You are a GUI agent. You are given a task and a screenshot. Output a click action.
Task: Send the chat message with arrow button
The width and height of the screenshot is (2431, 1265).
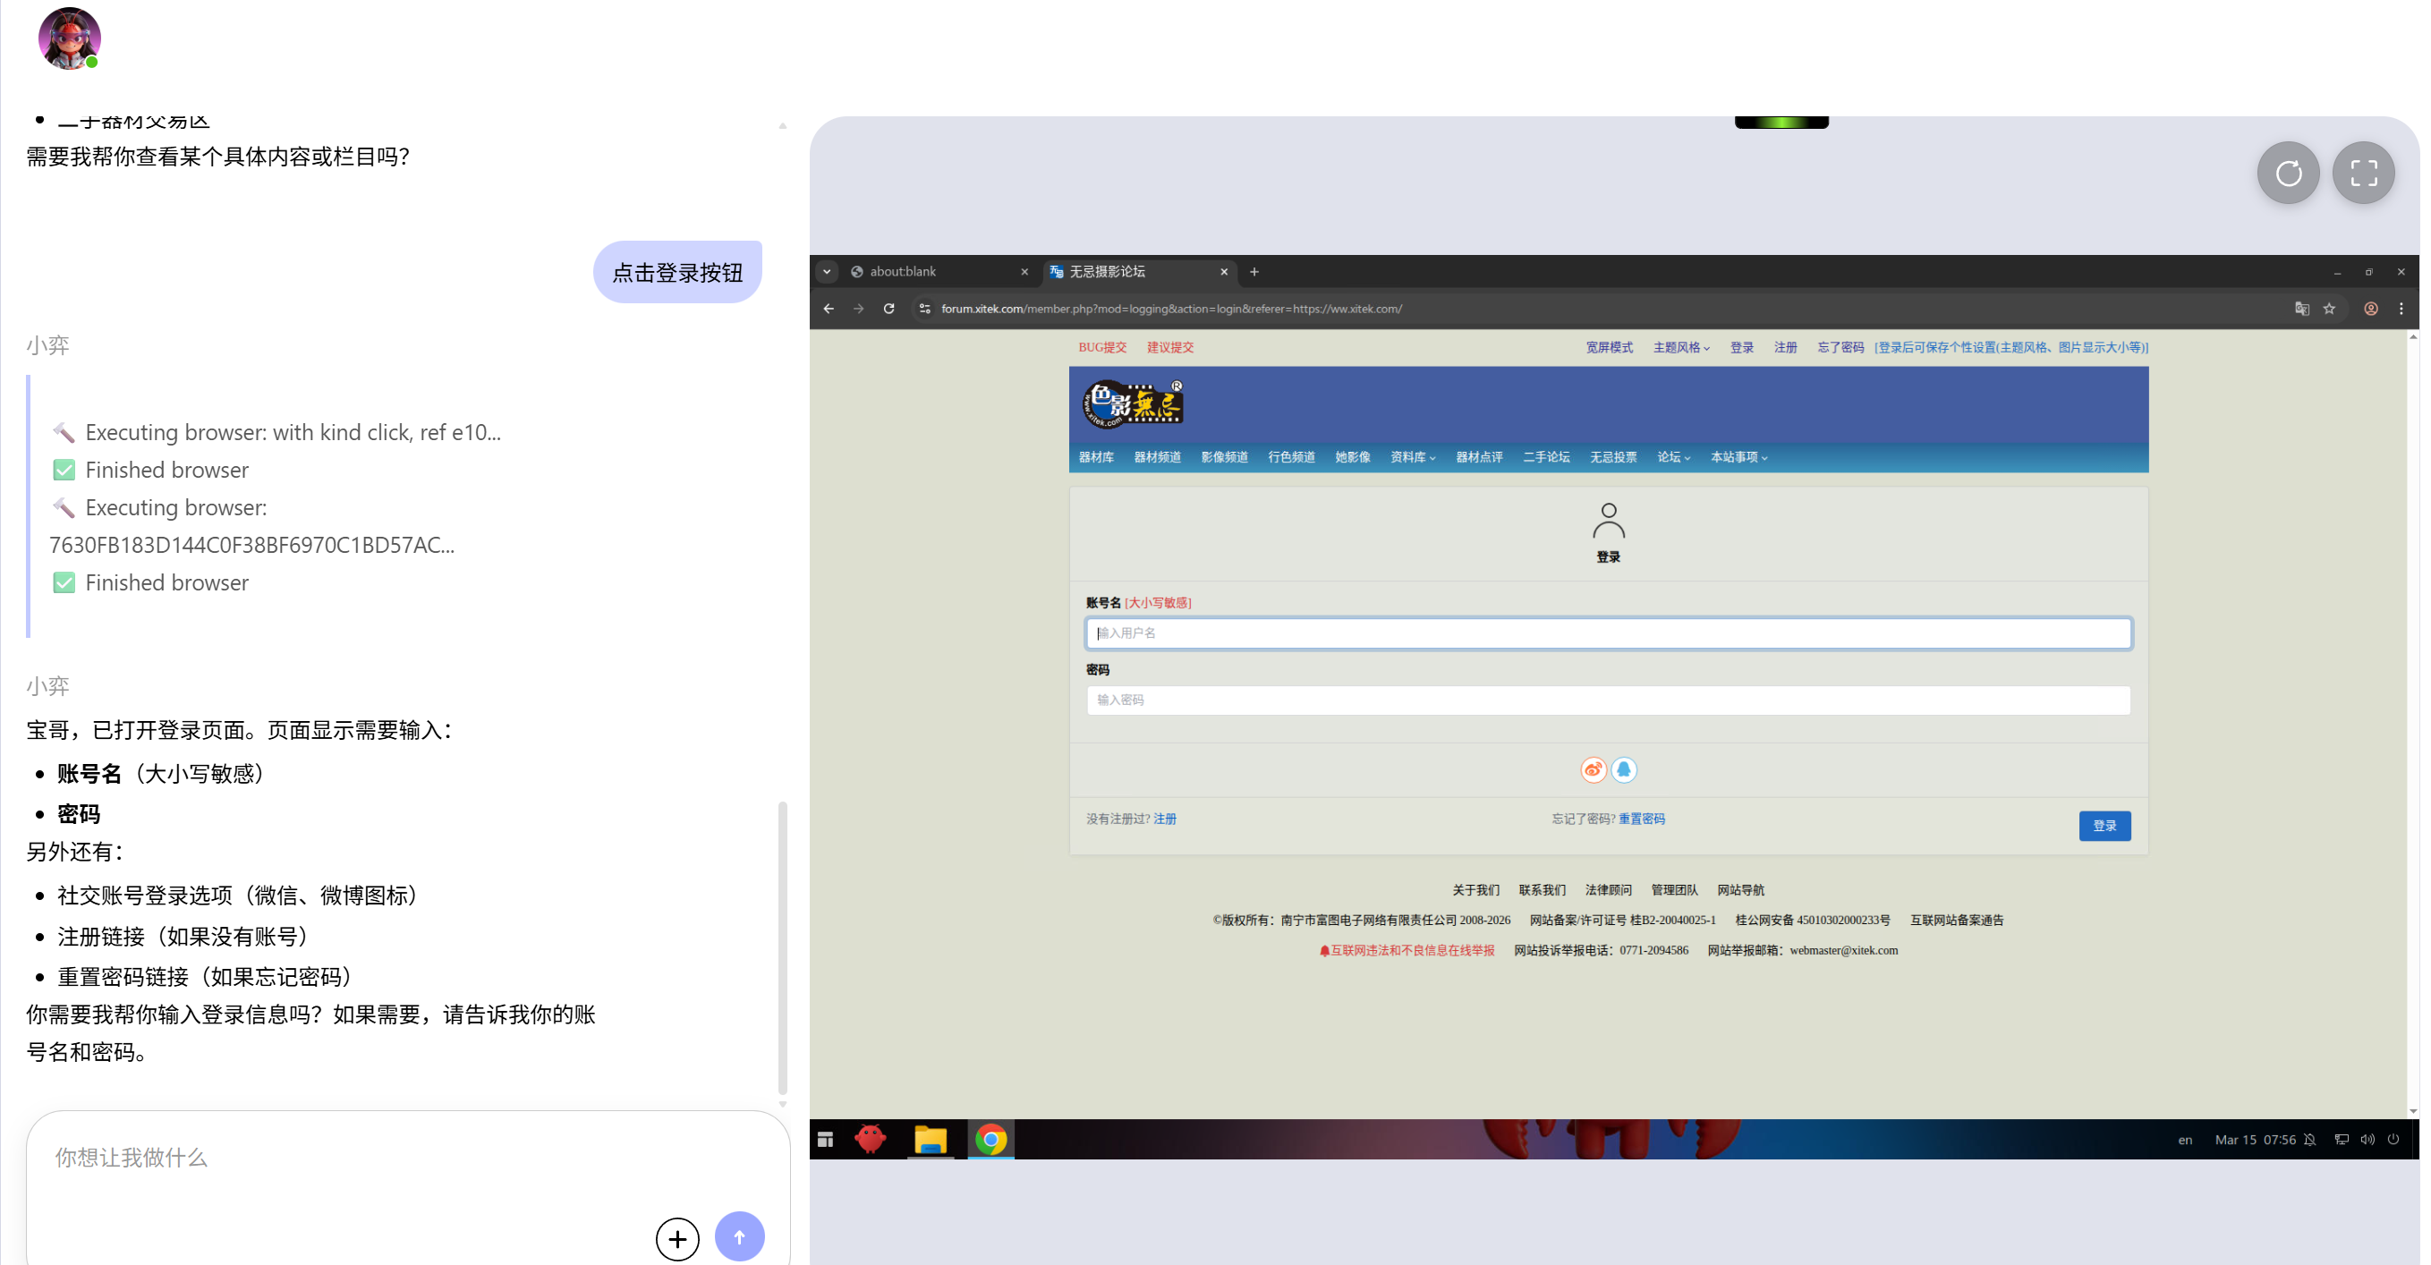tap(739, 1235)
